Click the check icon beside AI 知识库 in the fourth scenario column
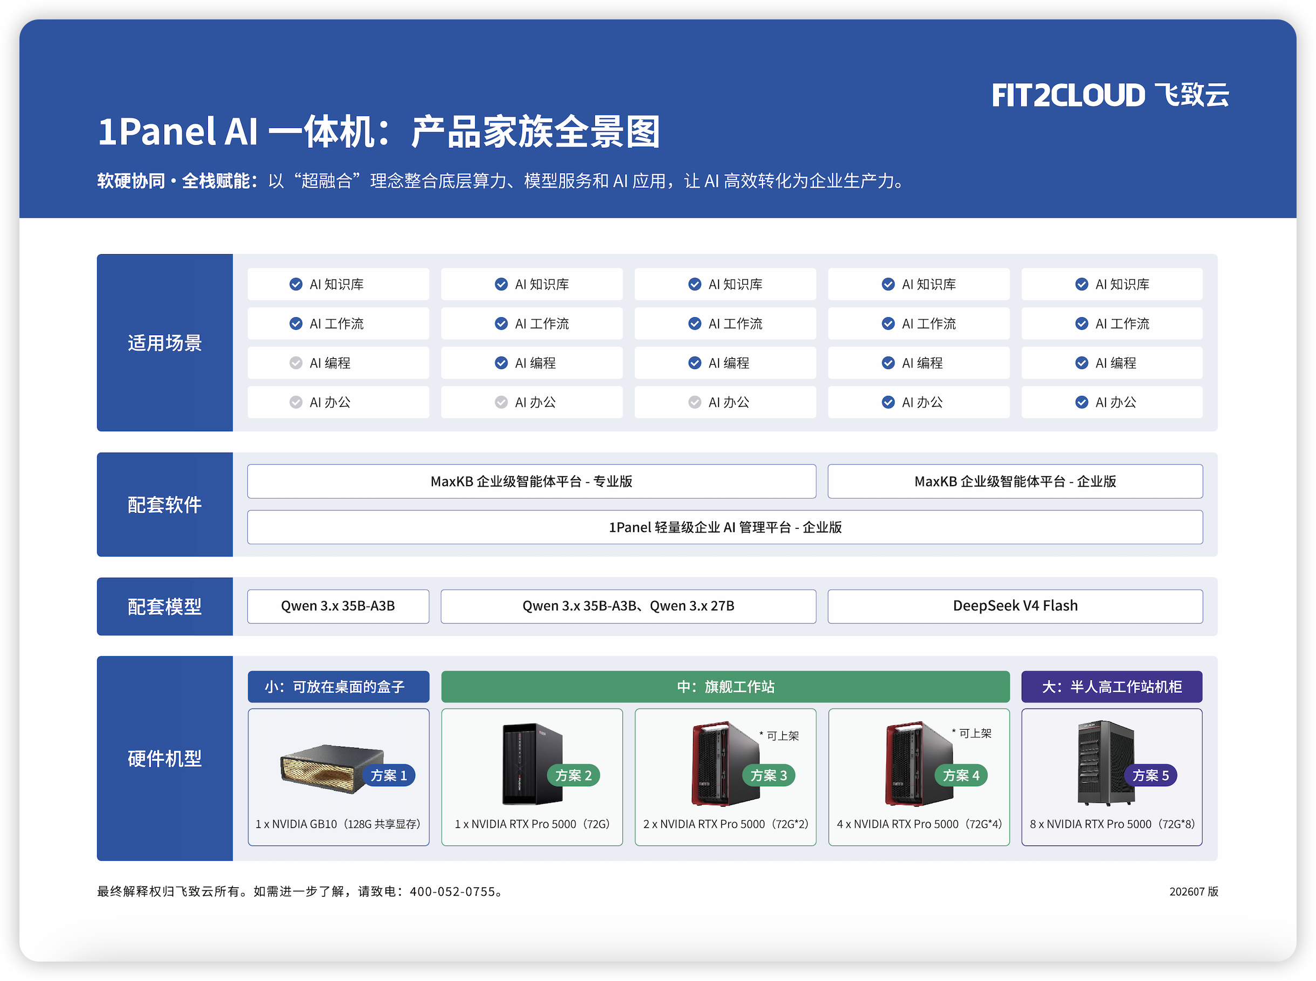 (888, 284)
